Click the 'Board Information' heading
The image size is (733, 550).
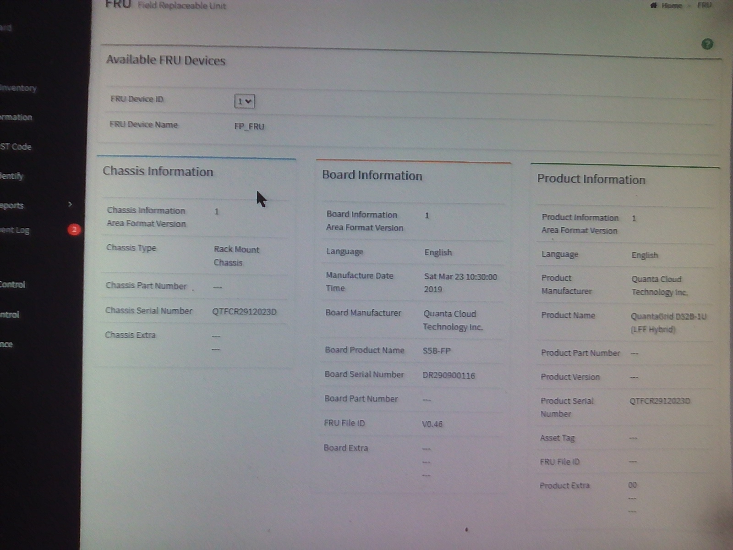pos(372,175)
